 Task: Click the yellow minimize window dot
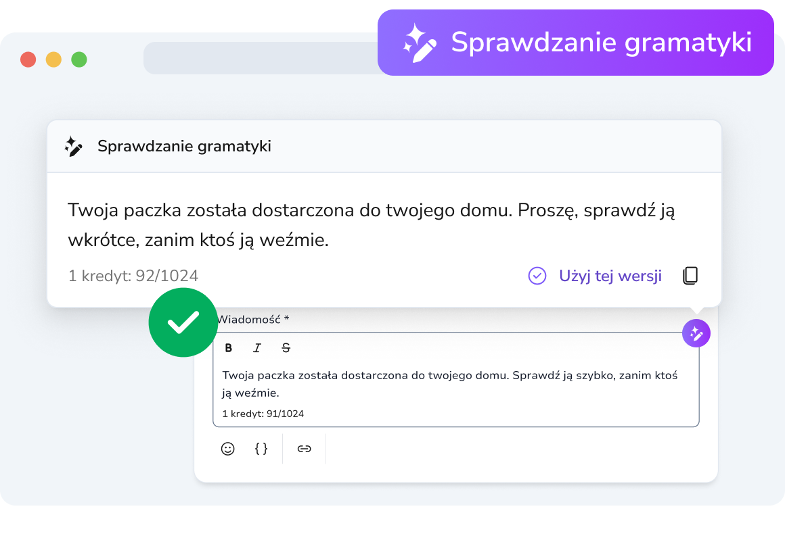pos(53,59)
